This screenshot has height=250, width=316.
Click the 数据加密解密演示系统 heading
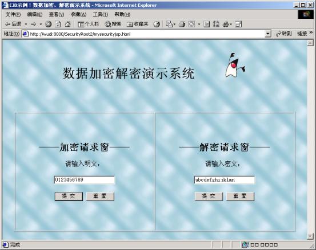(129, 73)
